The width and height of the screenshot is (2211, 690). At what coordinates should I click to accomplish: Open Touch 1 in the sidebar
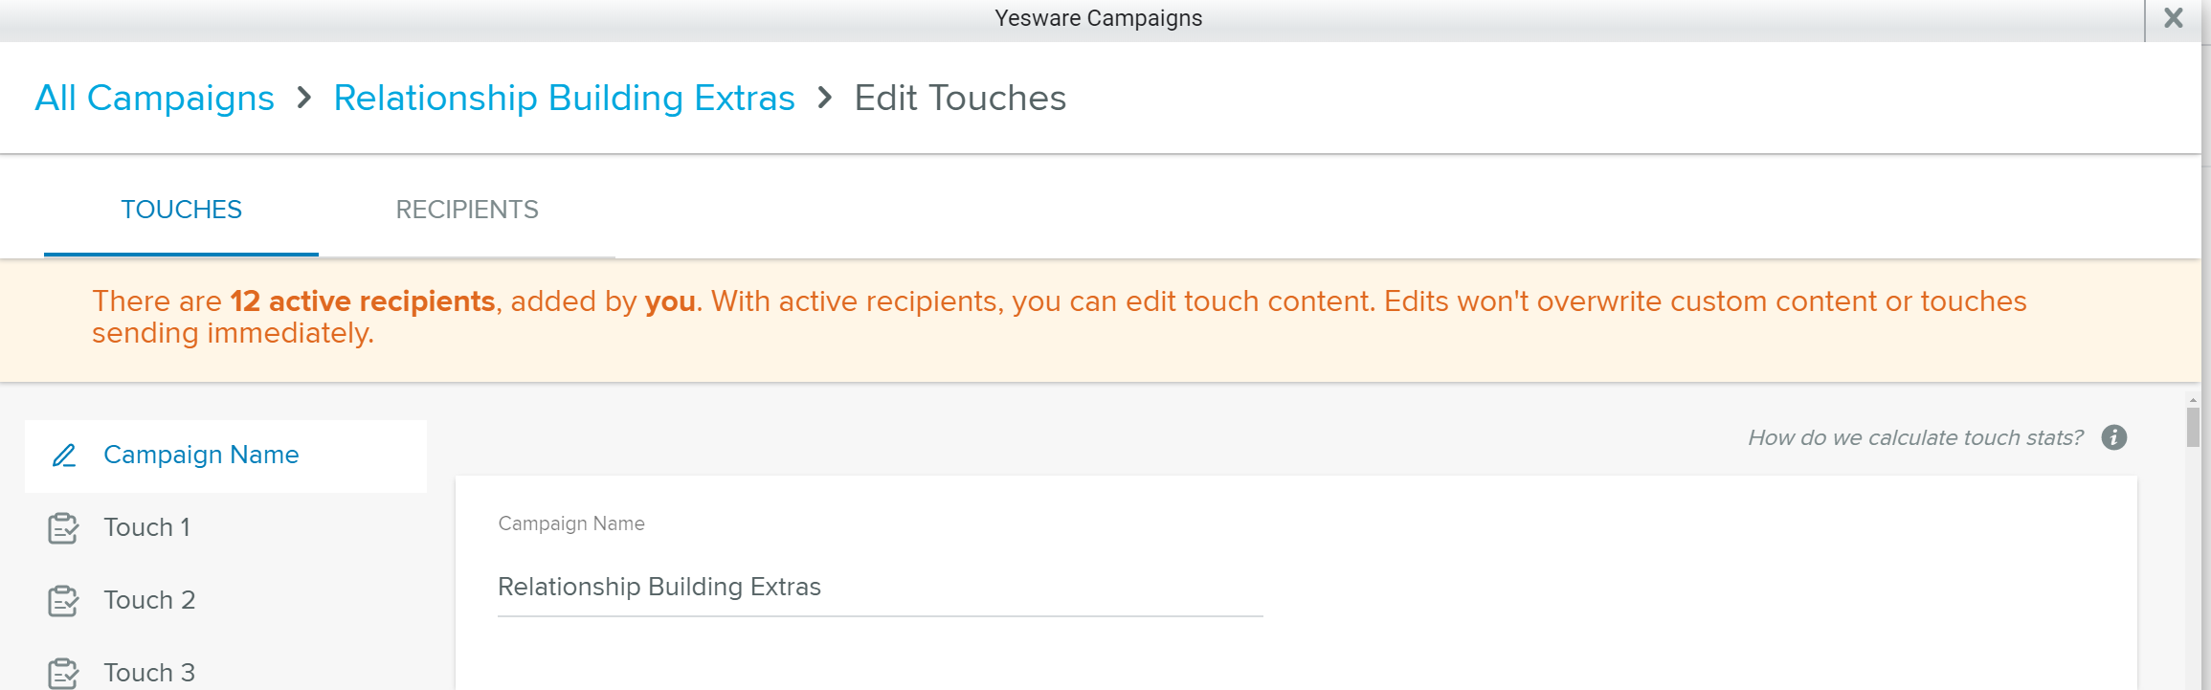point(226,528)
